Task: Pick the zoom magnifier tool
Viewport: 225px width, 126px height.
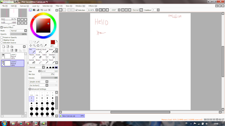Action: pyautogui.click(x=34, y=45)
